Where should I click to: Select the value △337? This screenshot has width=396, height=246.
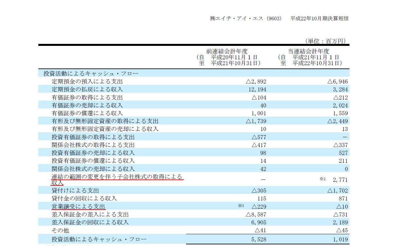pos(340,145)
